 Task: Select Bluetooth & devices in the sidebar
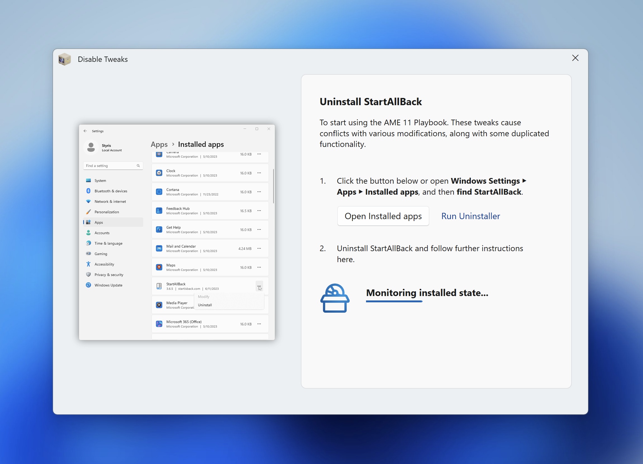pyautogui.click(x=113, y=191)
